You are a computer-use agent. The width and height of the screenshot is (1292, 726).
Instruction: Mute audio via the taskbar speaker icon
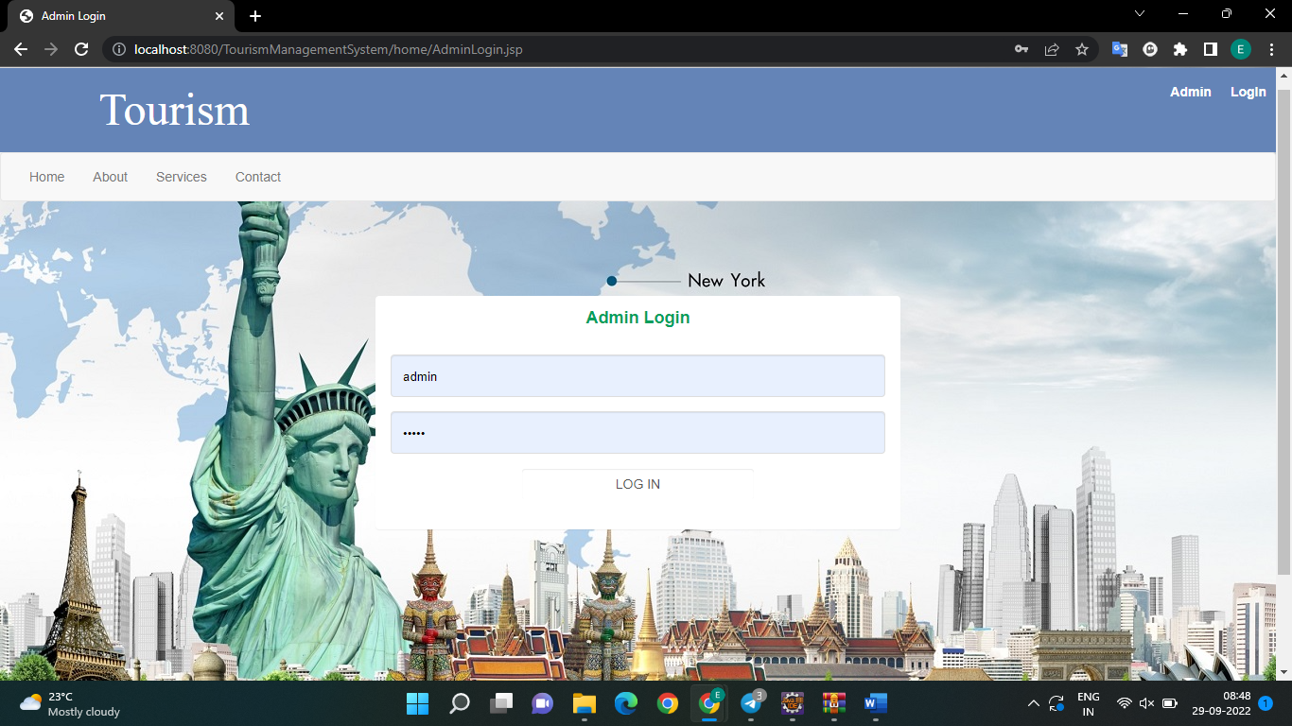tap(1147, 703)
